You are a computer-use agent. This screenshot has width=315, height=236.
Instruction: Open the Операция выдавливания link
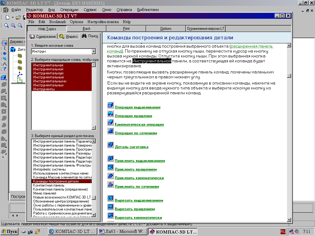[138, 107]
